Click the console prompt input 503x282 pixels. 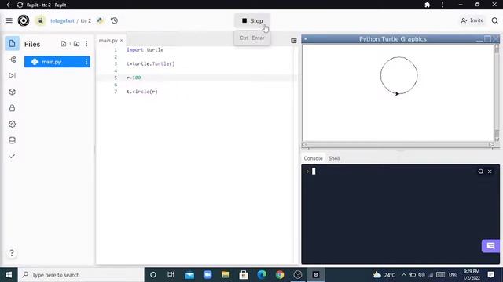314,172
